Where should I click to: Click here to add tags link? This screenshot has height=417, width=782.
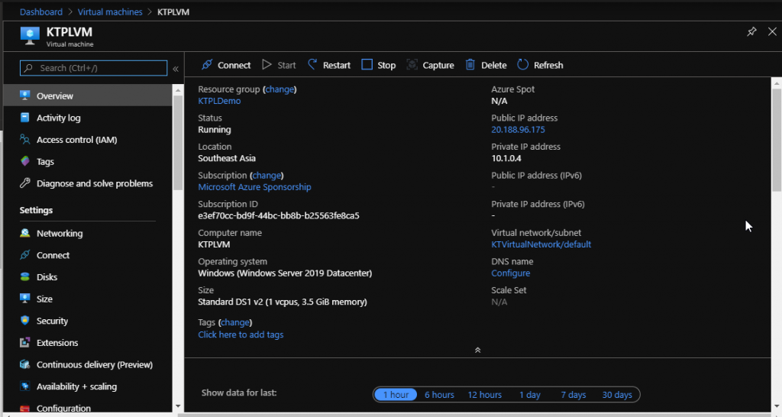(x=241, y=335)
